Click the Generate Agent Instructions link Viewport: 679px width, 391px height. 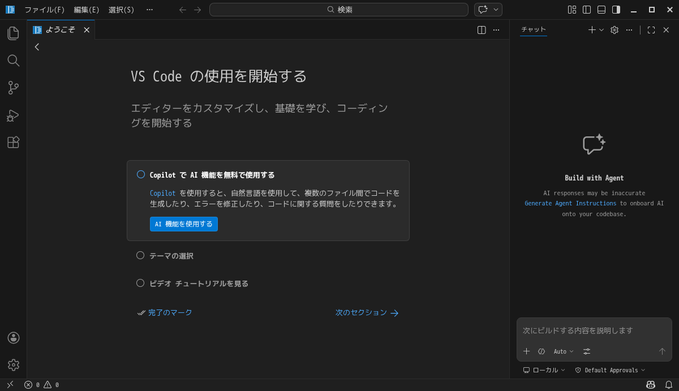tap(570, 203)
